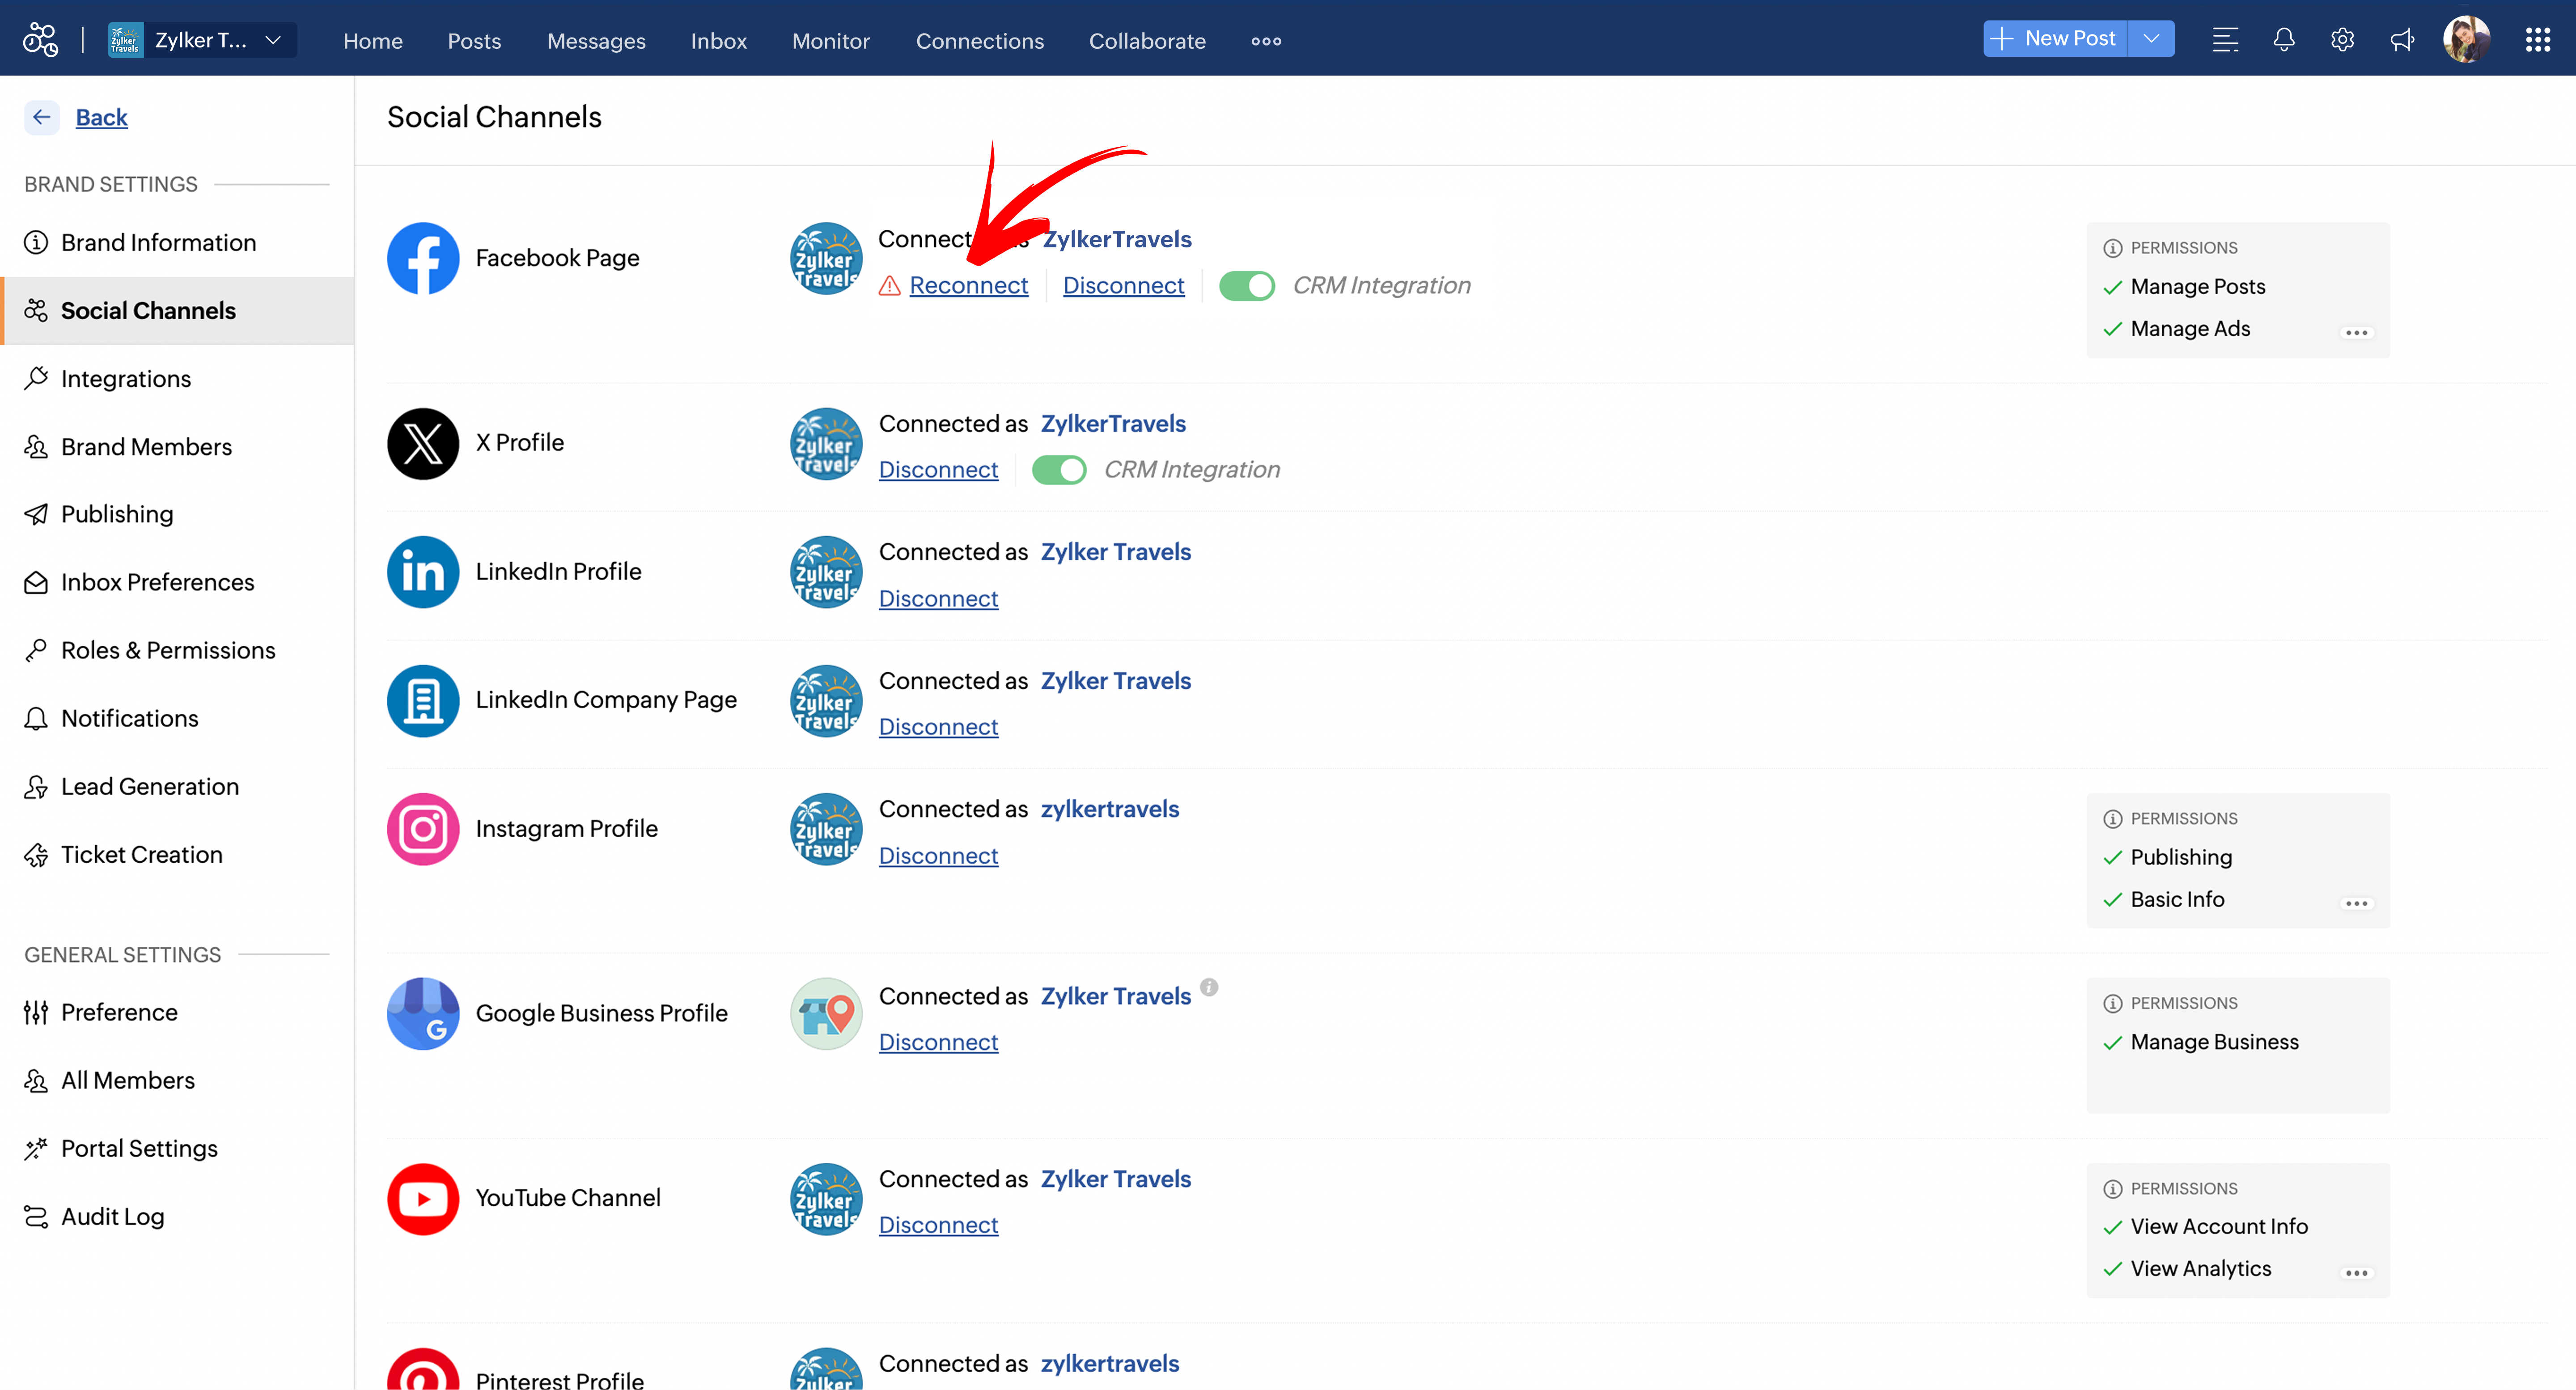Click the Facebook Page logo icon
The image size is (2576, 1390).
[423, 258]
